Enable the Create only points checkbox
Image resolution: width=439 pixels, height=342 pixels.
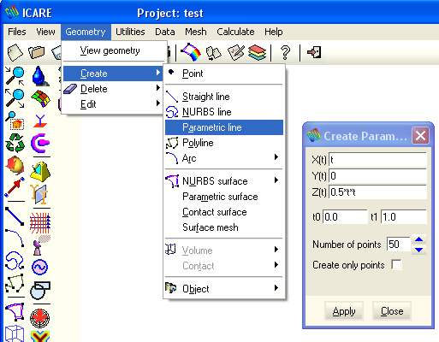pos(396,265)
